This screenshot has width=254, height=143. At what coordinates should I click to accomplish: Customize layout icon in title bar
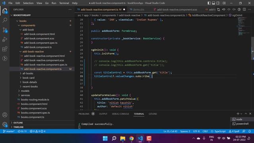pyautogui.click(x=224, y=3)
